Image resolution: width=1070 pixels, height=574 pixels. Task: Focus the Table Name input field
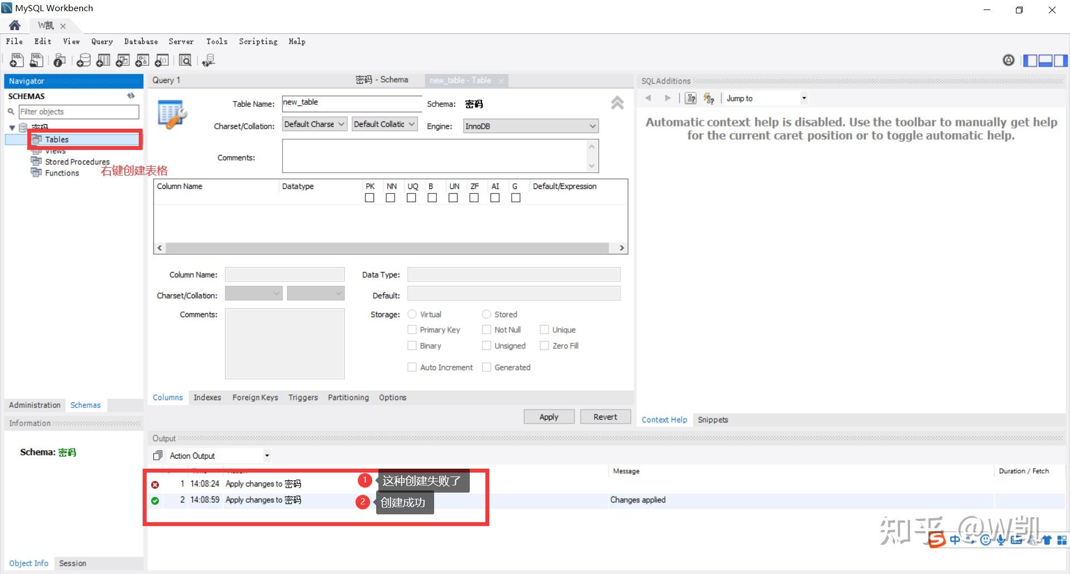(x=352, y=104)
